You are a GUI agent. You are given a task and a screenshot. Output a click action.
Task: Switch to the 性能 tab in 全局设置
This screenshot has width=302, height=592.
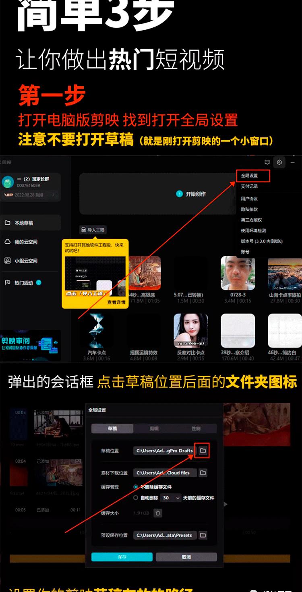coord(196,428)
